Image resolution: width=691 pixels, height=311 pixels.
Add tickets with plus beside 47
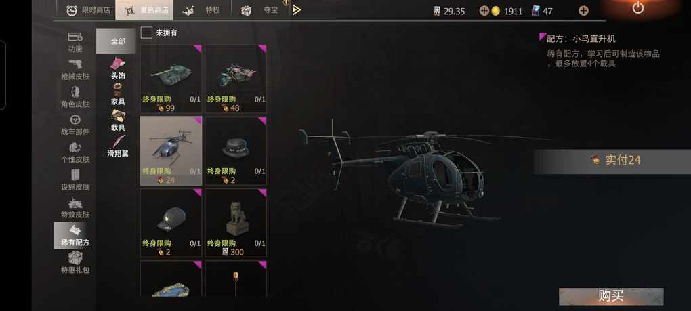[583, 11]
